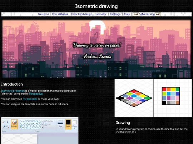Select the Five-point star shape

[27, 127]
